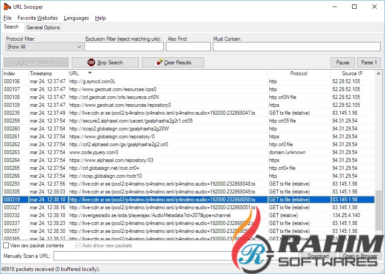The height and width of the screenshot is (274, 385).
Task: Click the eraser icon on Clear Results
Action: click(159, 62)
